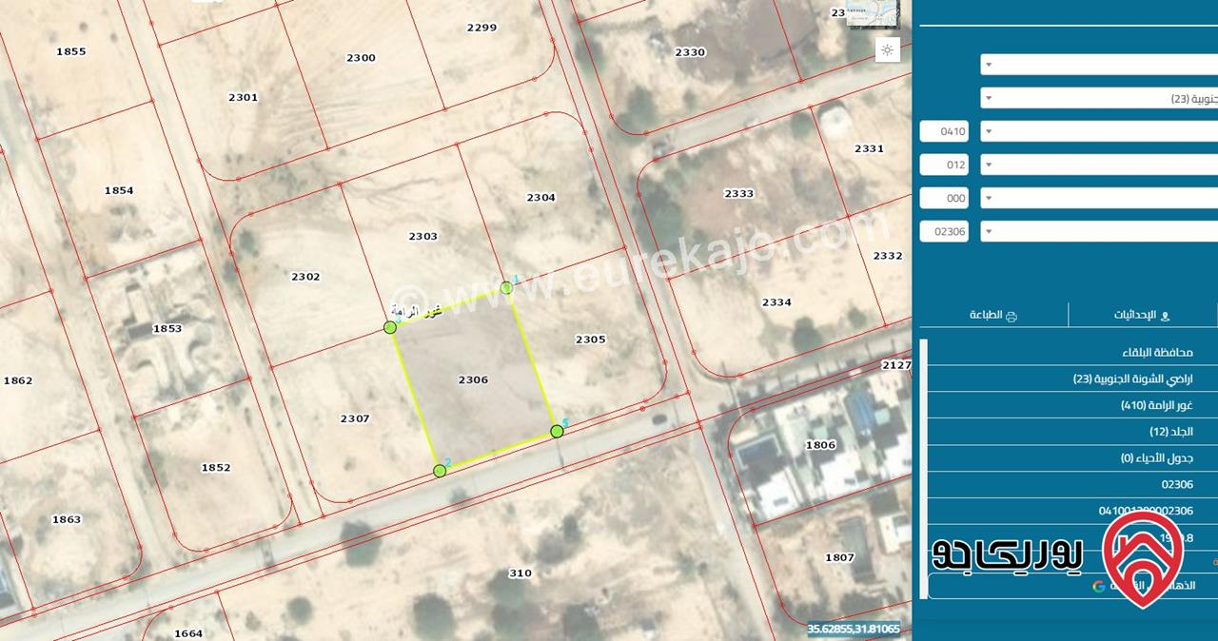Click parcel 1852 on the map
The image size is (1218, 641).
(x=216, y=468)
